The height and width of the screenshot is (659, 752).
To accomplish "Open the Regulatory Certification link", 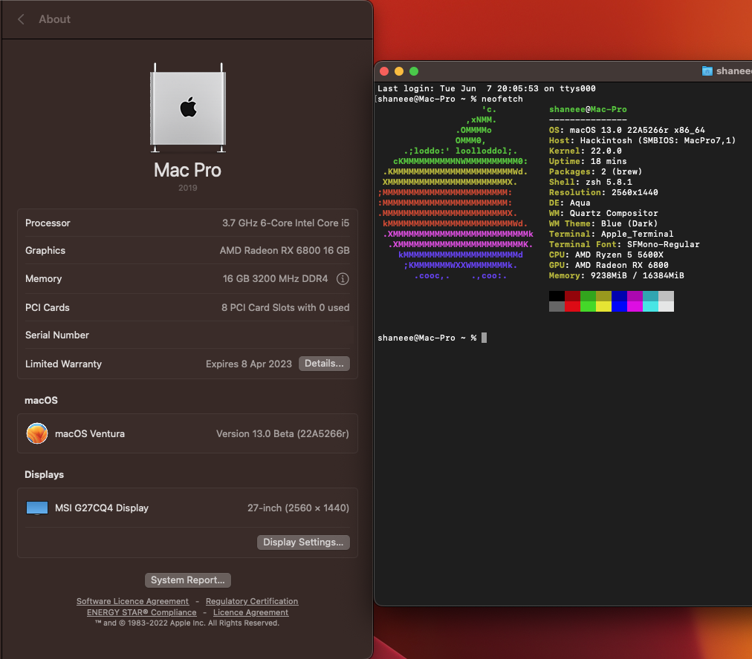I will point(252,601).
